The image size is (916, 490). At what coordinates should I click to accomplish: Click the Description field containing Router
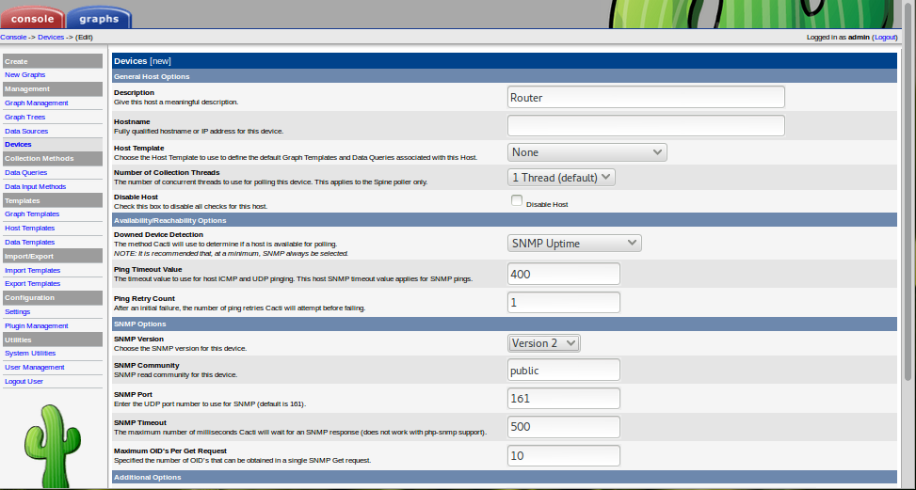coord(646,98)
